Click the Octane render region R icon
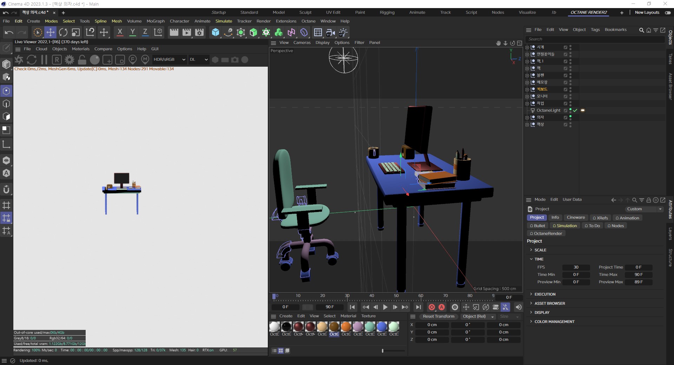This screenshot has width=674, height=365. click(x=57, y=59)
